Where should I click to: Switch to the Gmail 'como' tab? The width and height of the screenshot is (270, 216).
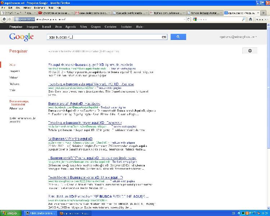[x=93, y=13]
